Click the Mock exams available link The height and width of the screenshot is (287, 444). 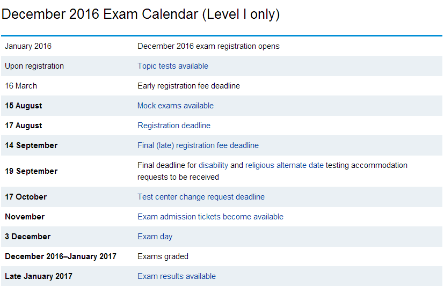click(175, 106)
